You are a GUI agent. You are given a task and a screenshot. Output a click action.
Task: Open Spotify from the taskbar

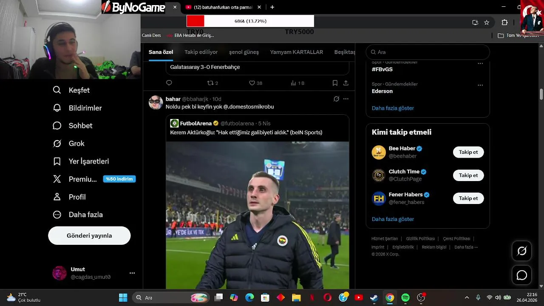pos(405,297)
